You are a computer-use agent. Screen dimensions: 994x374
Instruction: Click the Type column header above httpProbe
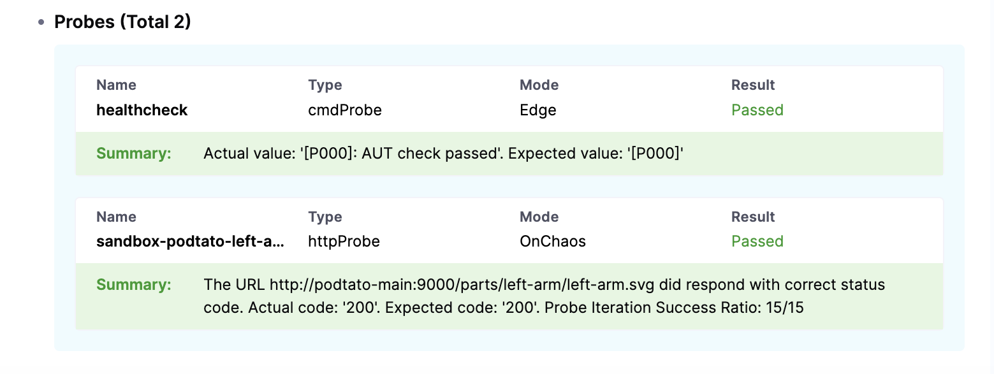[x=325, y=217]
